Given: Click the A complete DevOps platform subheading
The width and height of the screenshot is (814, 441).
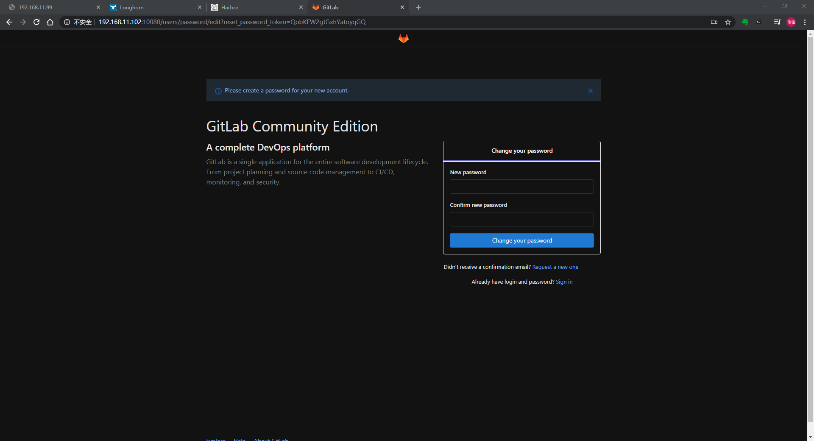Looking at the screenshot, I should tap(268, 148).
